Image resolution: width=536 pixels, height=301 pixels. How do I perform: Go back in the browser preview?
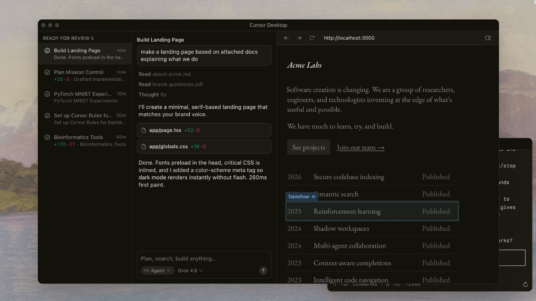[x=286, y=38]
